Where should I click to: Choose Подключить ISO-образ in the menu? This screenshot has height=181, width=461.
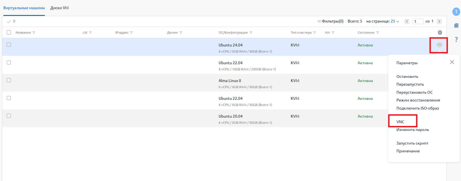(417, 108)
